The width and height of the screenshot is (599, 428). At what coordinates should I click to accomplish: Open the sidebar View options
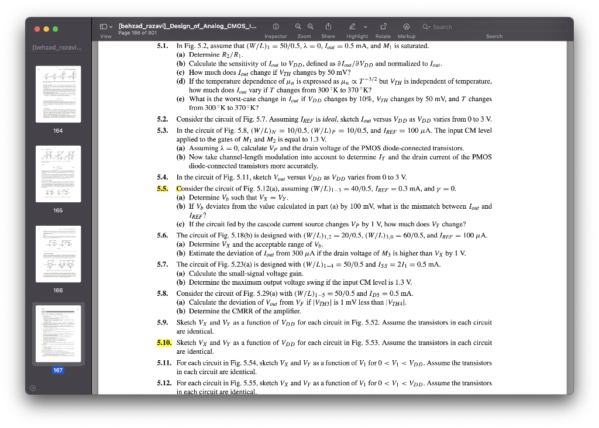coord(111,26)
